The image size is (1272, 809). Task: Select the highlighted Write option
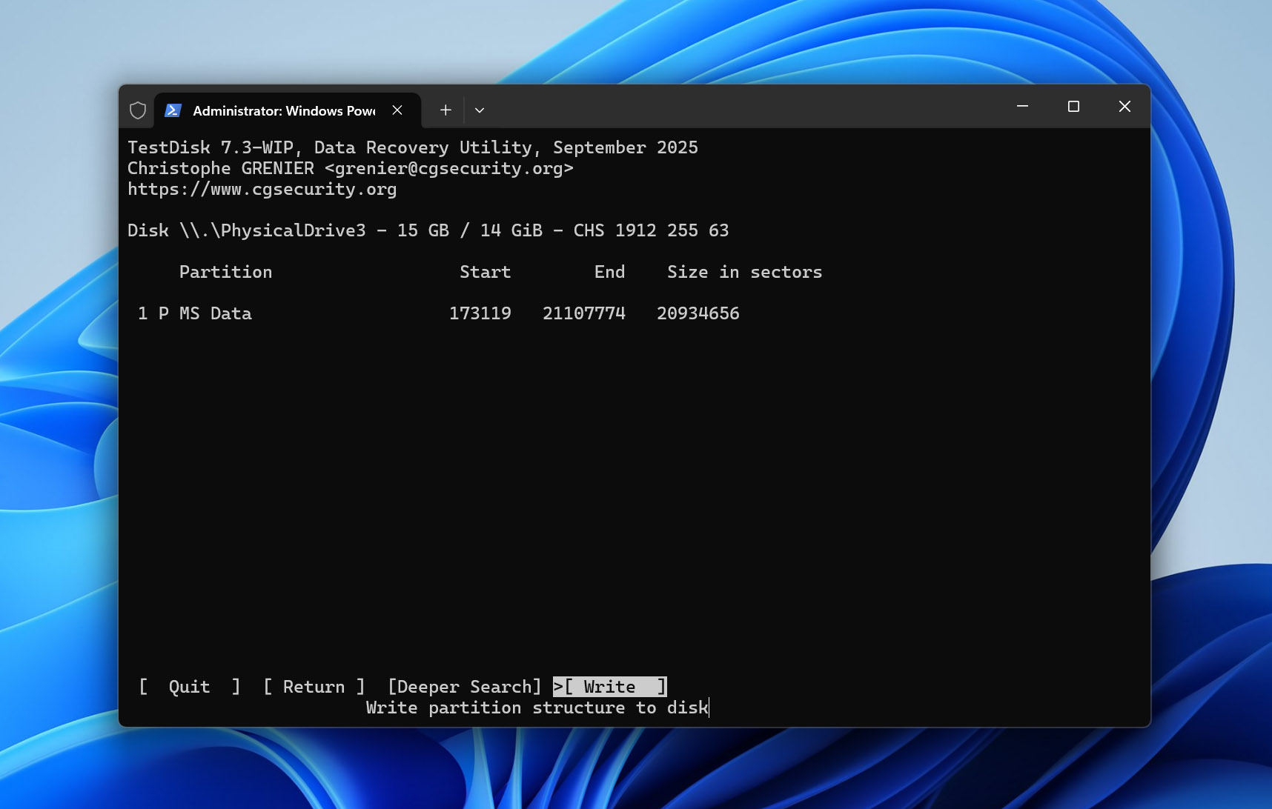(x=610, y=687)
